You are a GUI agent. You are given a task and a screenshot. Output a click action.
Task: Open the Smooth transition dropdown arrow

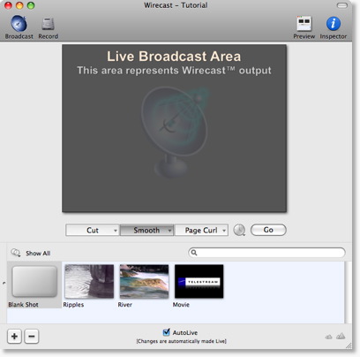point(169,231)
